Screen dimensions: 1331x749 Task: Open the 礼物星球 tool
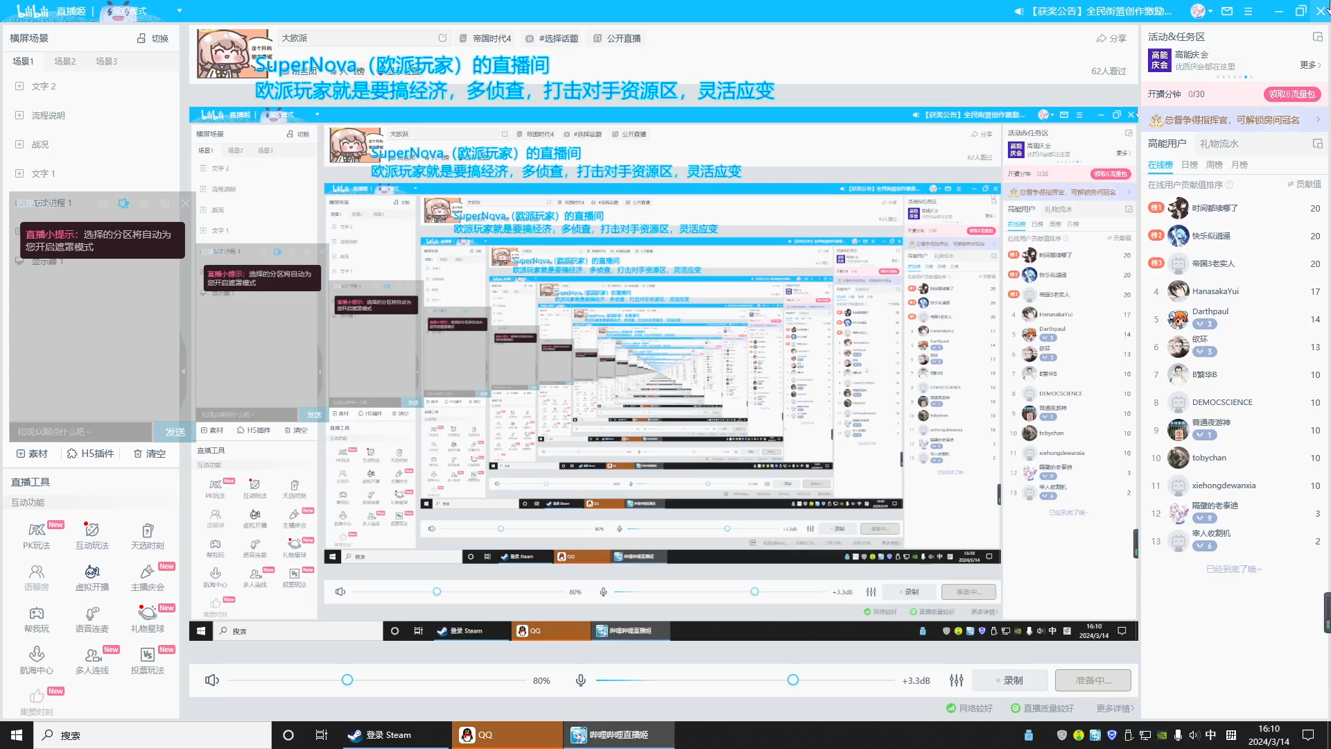point(148,619)
